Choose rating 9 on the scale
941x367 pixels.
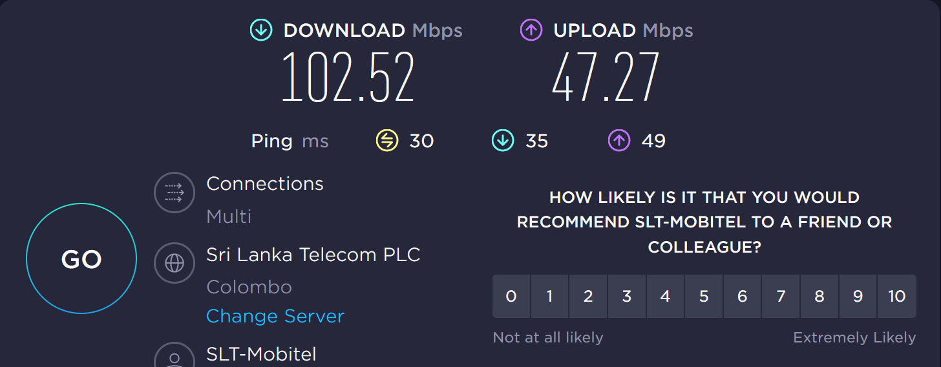858,297
